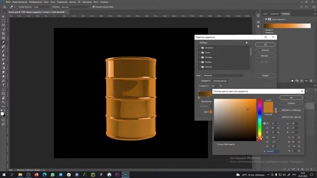Select the Zoom tool
The image size is (317, 178).
pos(3,102)
